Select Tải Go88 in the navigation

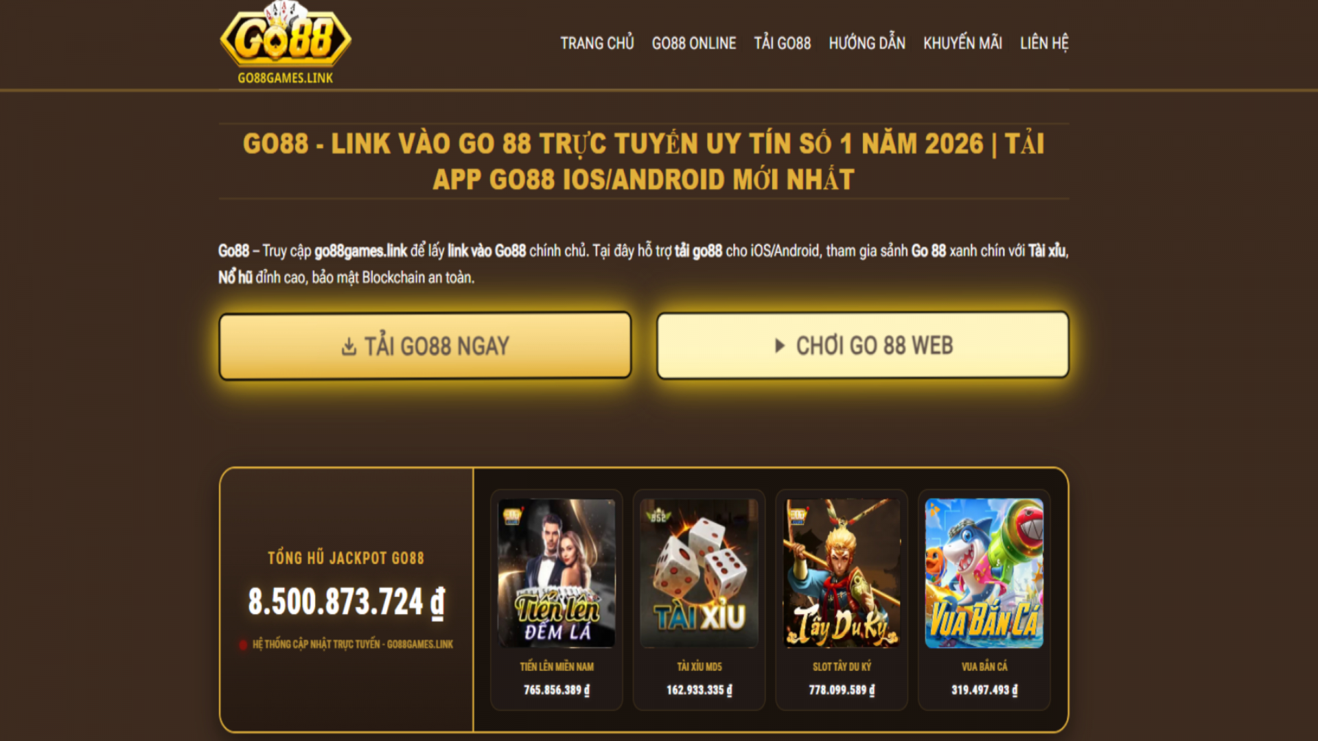coord(783,43)
